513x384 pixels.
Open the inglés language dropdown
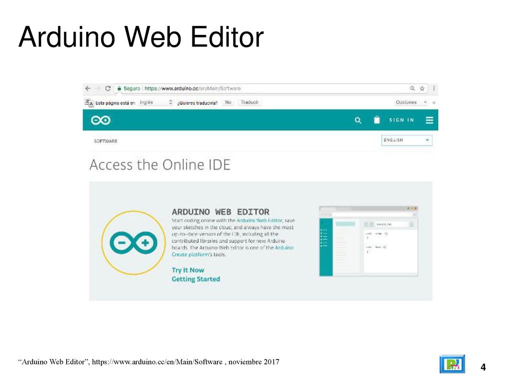pos(156,102)
